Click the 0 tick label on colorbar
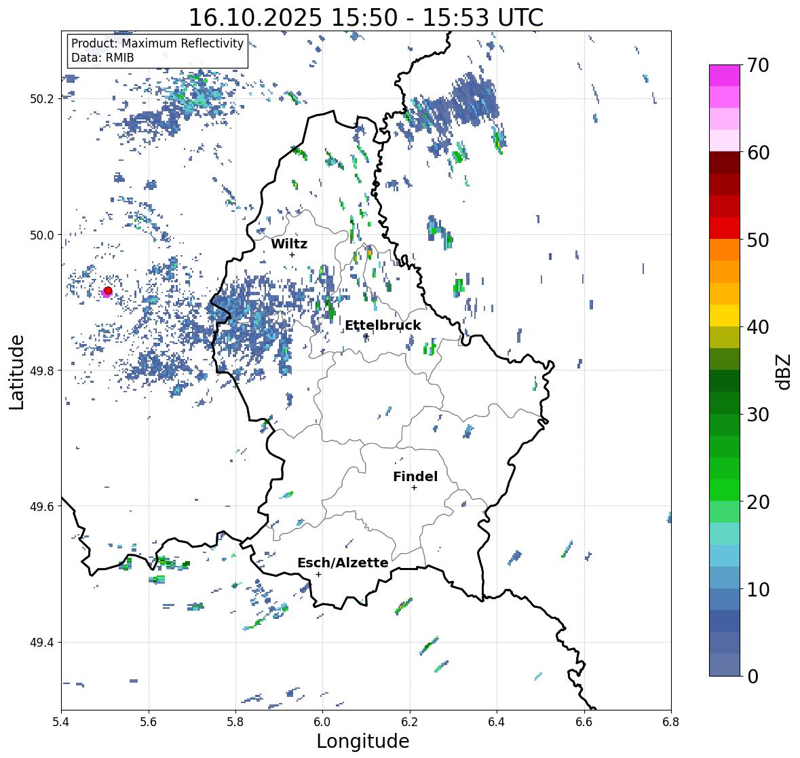800x758 pixels. 753,677
